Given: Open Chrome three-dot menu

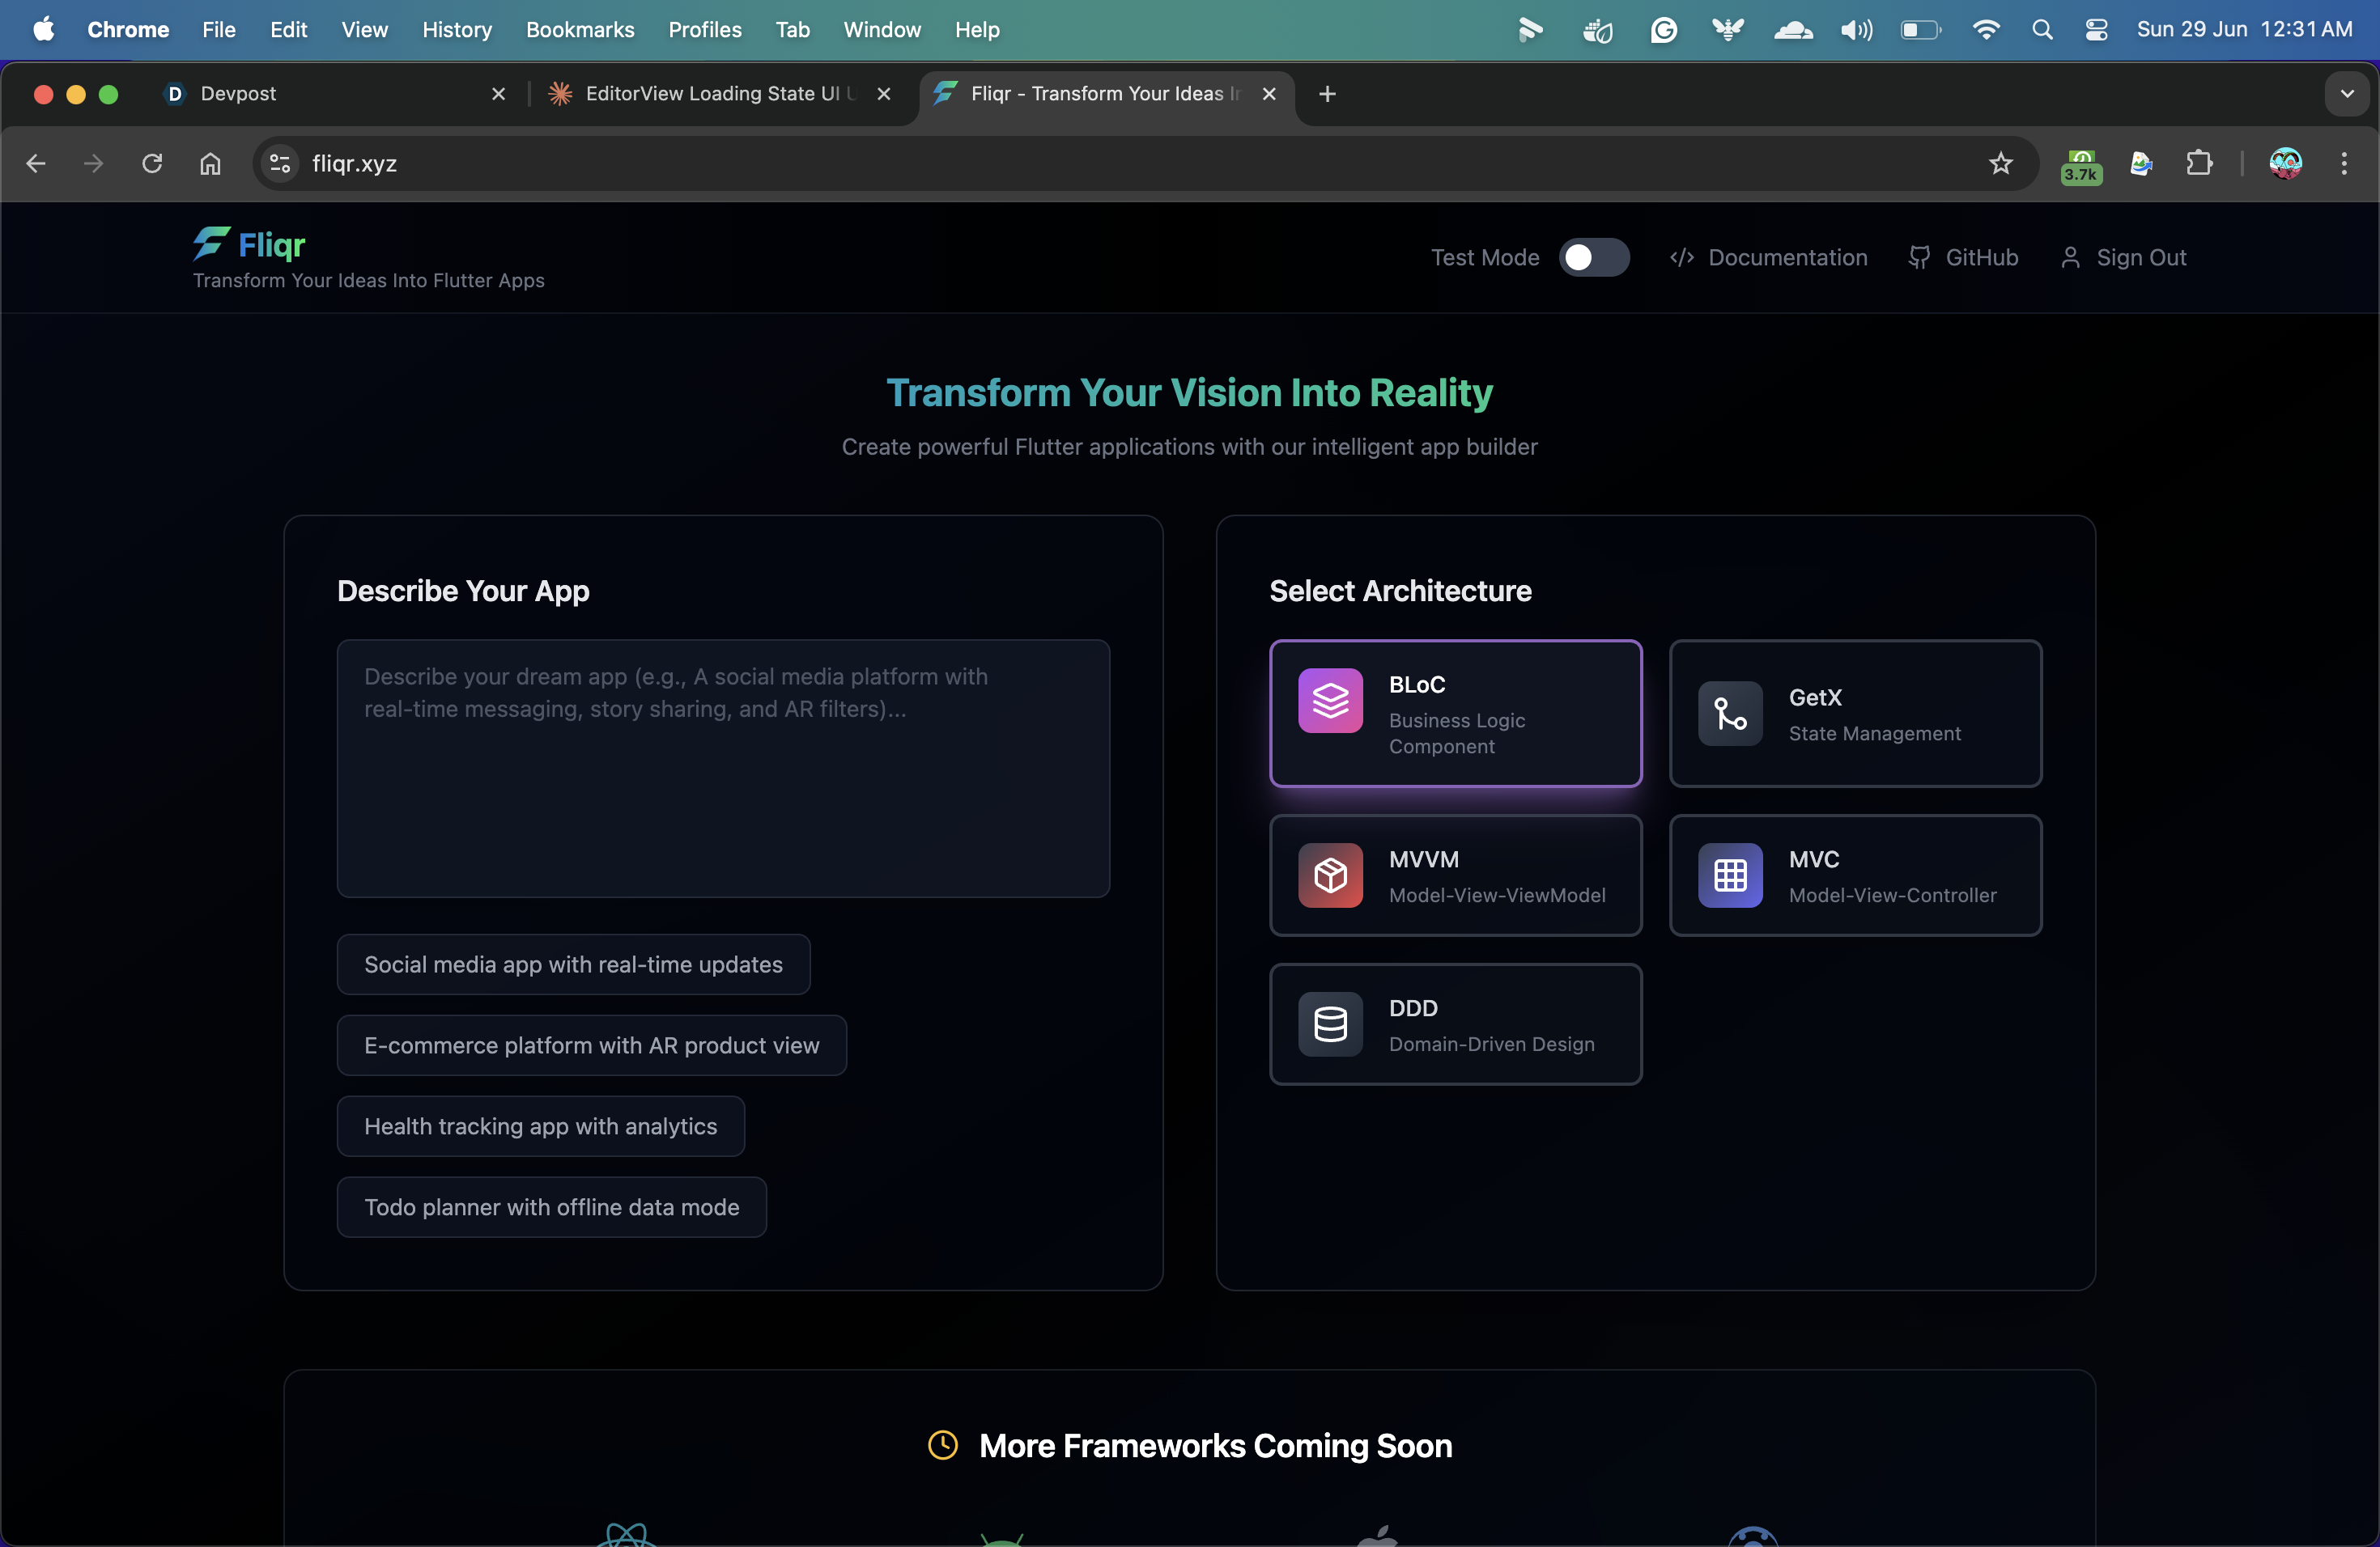Looking at the screenshot, I should pos(2344,164).
